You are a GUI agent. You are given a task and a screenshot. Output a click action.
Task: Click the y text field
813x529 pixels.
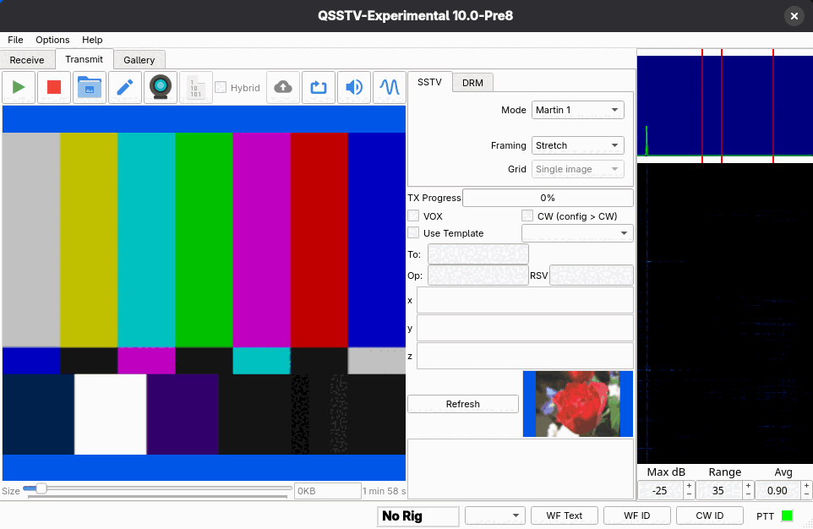525,328
